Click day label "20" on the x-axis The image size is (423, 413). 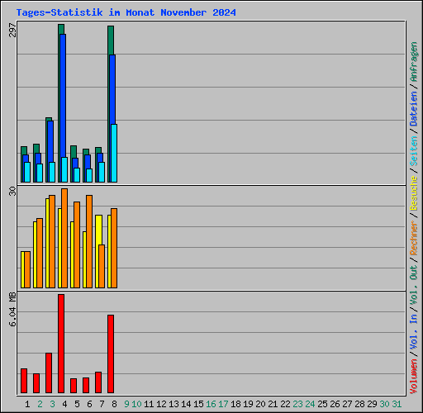click(x=260, y=404)
